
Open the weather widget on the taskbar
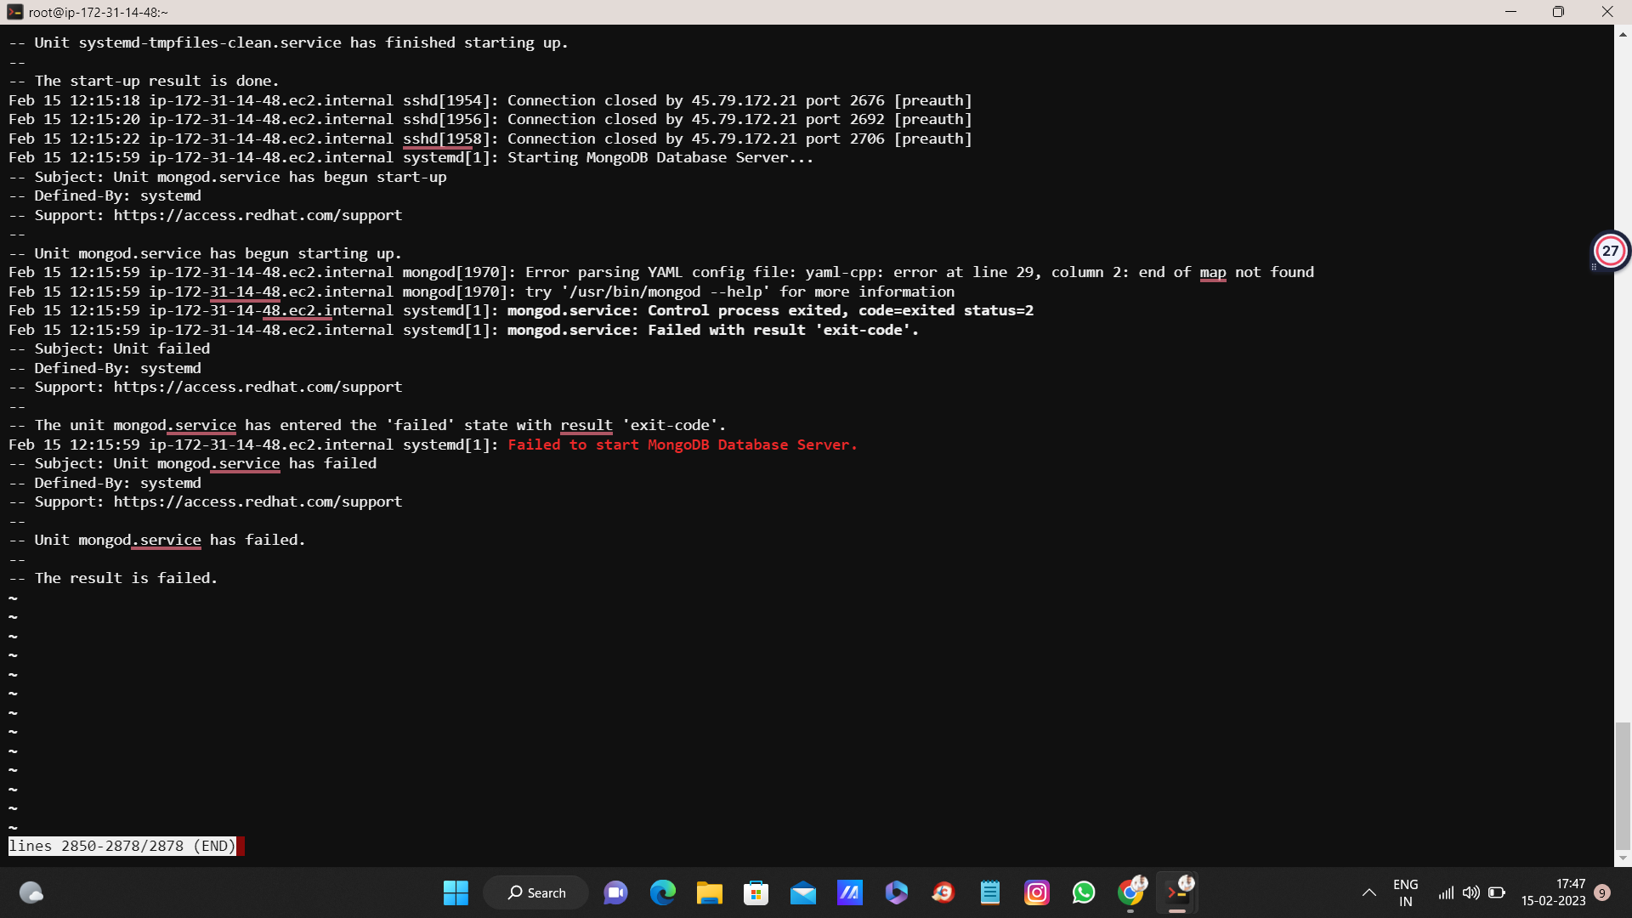(31, 892)
